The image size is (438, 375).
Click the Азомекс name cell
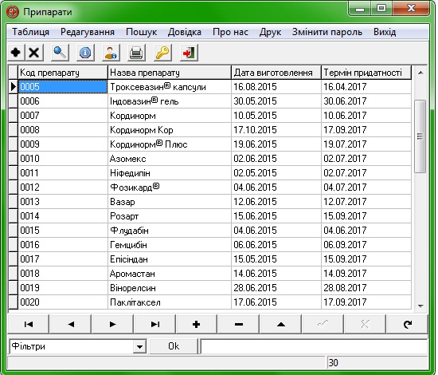pyautogui.click(x=170, y=159)
